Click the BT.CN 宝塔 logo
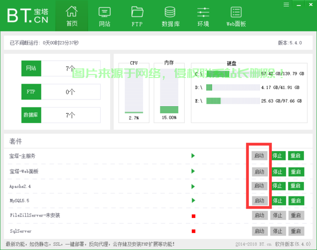 click(x=28, y=15)
